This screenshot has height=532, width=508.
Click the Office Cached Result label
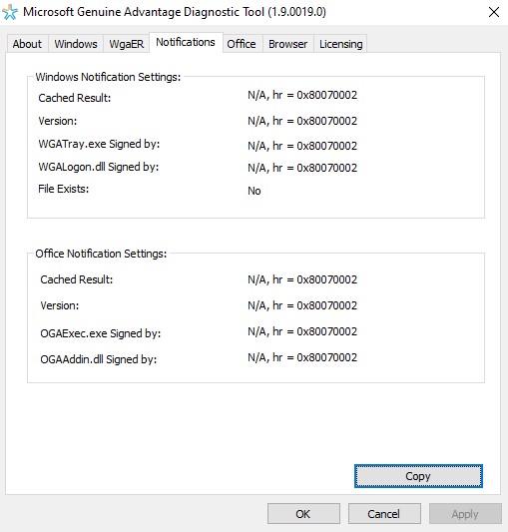coord(77,279)
